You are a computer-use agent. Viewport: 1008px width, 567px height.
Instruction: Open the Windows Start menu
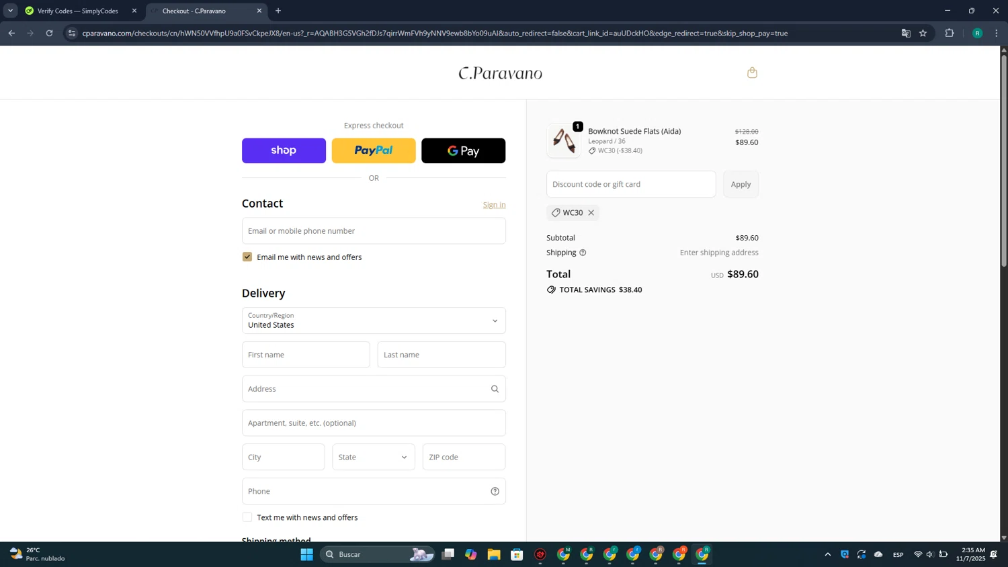tap(306, 554)
